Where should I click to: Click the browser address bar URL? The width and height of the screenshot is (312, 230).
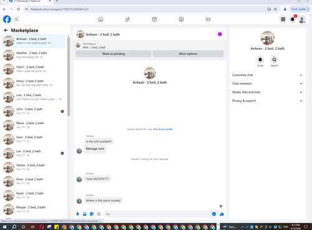click(x=59, y=9)
